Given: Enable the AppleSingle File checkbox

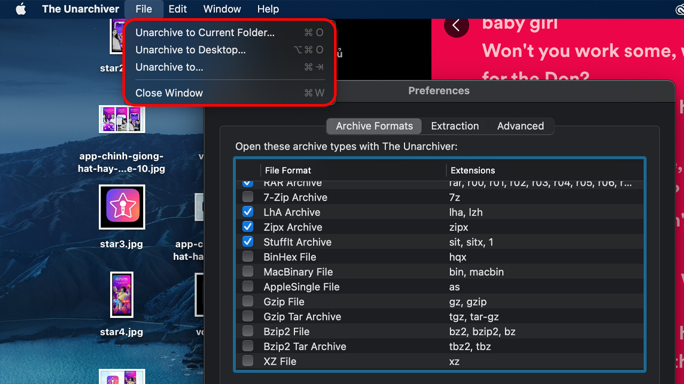Looking at the screenshot, I should point(247,286).
